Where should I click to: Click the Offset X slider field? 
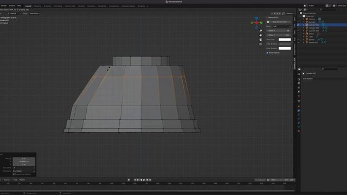tap(278, 31)
